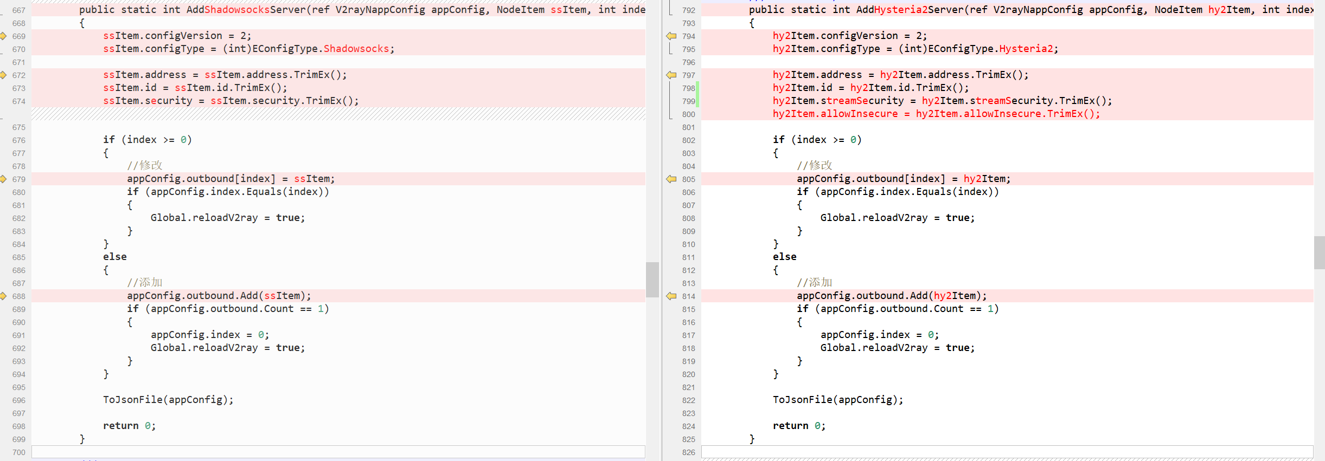Click copy-to-right arrow at line 688
The height and width of the screenshot is (461, 1325).
[x=3, y=296]
